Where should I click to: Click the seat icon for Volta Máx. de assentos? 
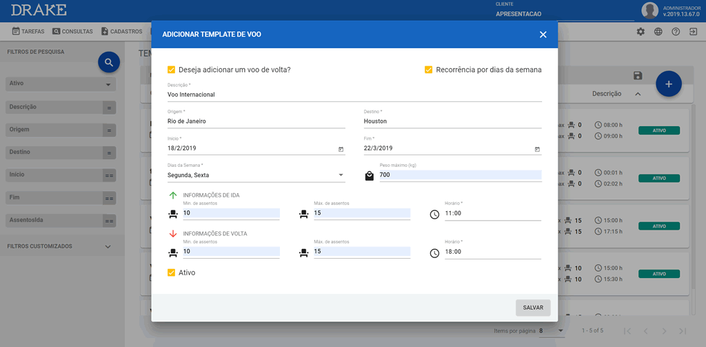pyautogui.click(x=303, y=253)
